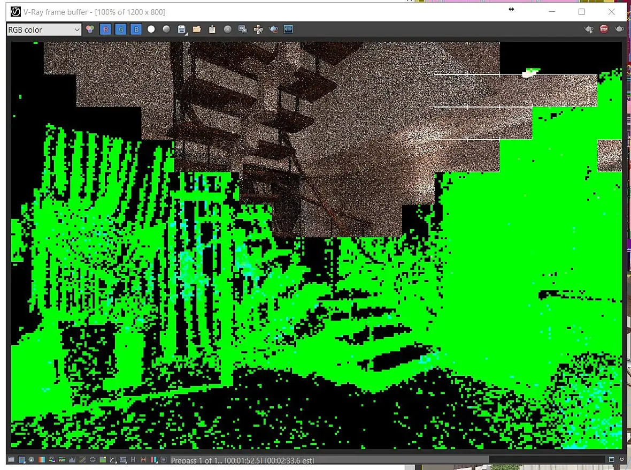Toggle force color clamping icon

point(22,459)
